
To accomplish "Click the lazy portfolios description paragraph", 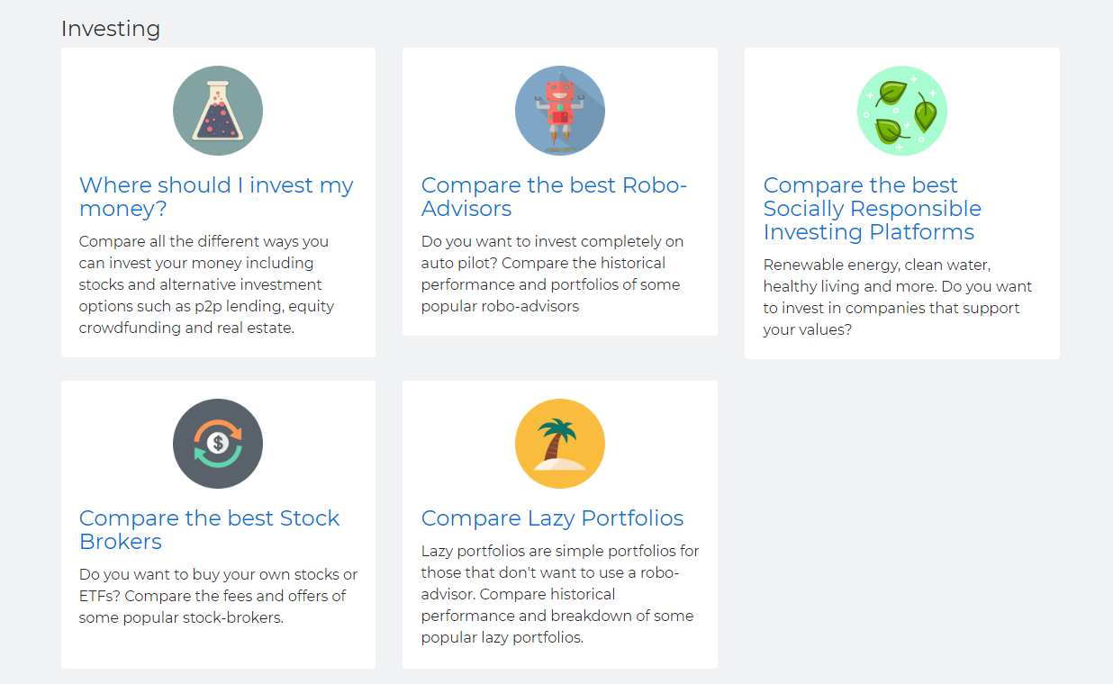I will coord(559,594).
